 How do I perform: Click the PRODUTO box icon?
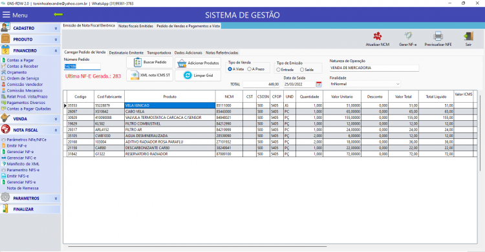pyautogui.click(x=5, y=39)
